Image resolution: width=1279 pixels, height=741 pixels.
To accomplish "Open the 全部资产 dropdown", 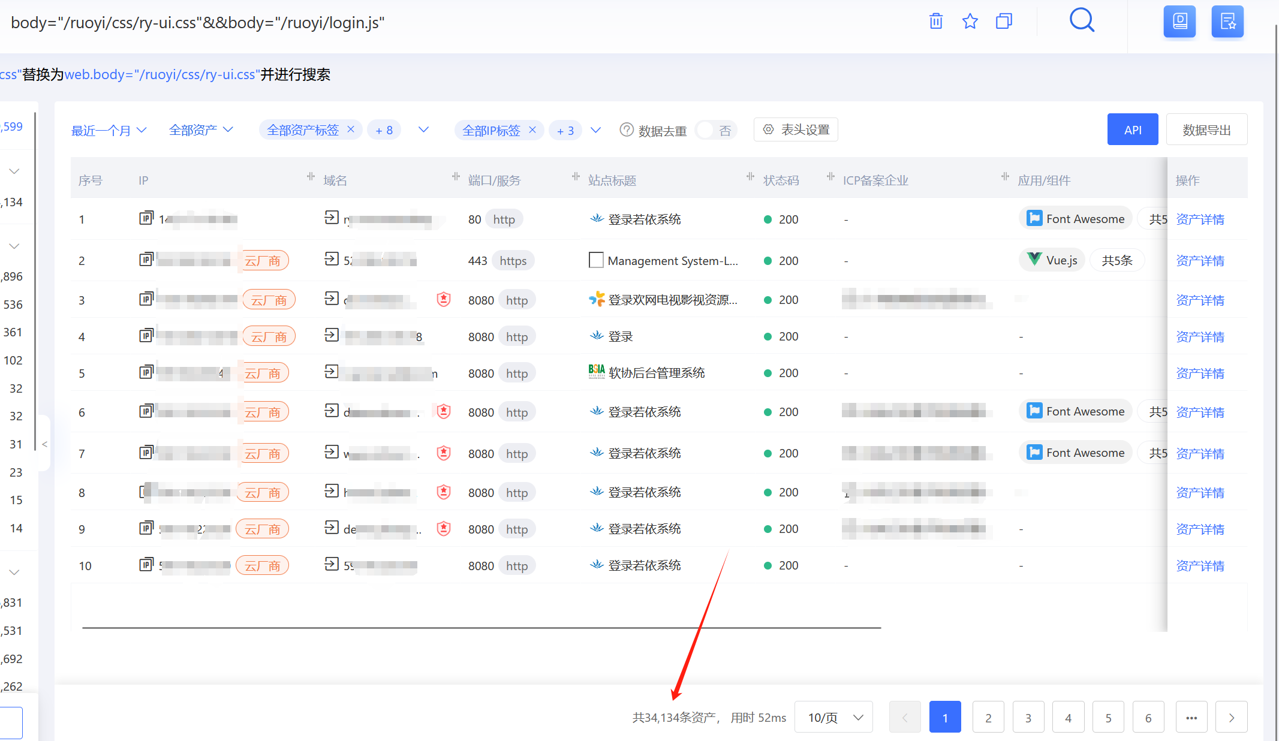I will [x=201, y=130].
